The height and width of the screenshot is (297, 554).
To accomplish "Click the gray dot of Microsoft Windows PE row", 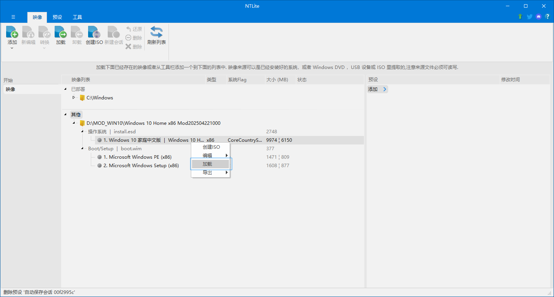I will 100,157.
